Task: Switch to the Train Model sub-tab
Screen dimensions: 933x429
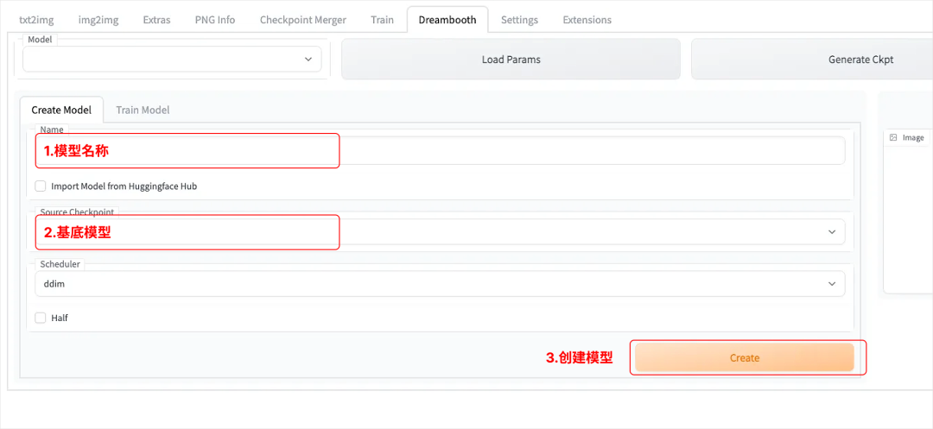Action: pos(143,110)
